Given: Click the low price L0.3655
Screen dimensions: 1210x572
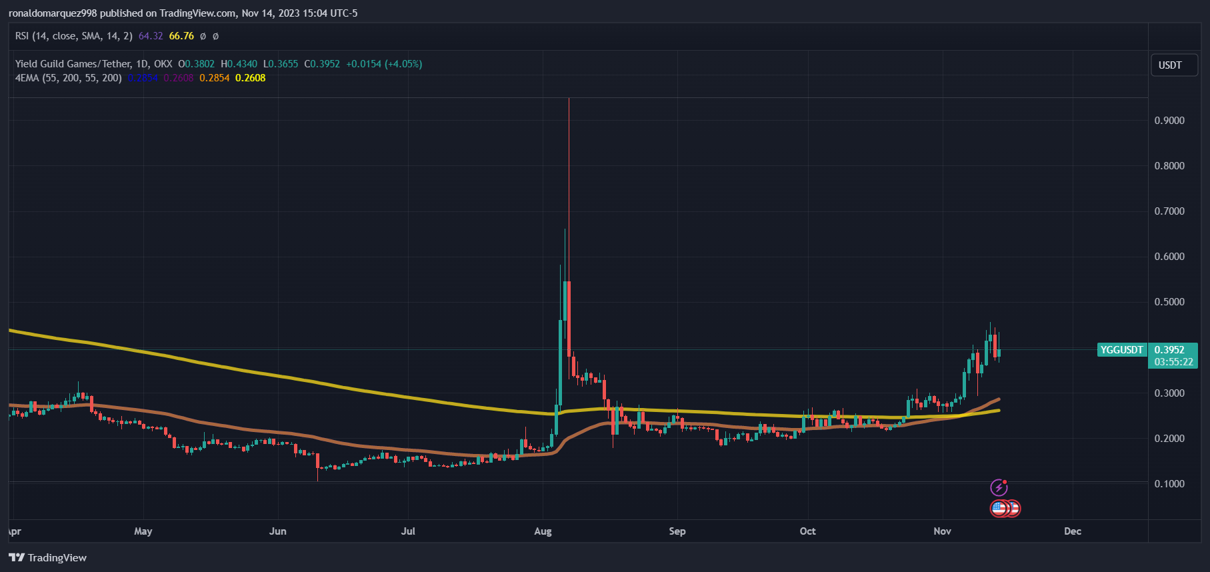Looking at the screenshot, I should point(281,64).
